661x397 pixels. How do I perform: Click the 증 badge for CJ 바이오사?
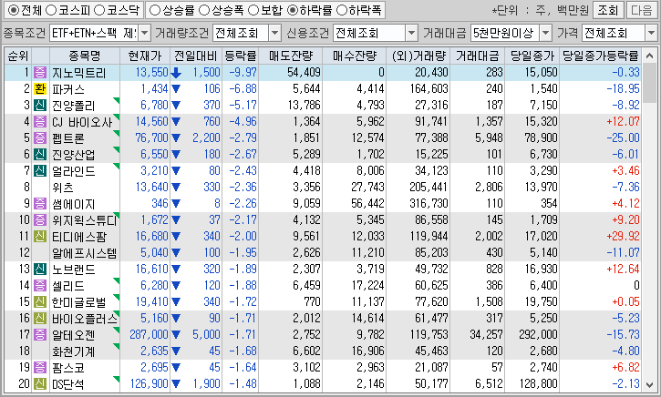tap(40, 122)
